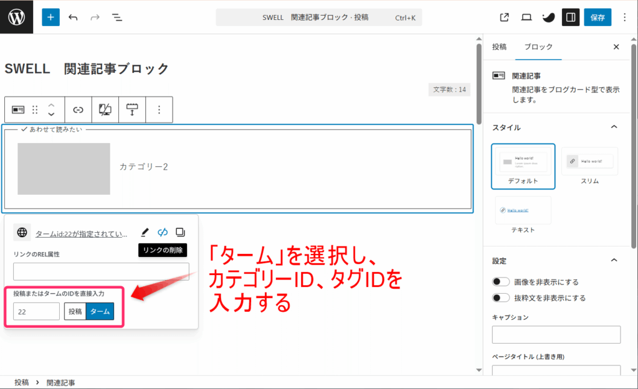Click the block margin spacing toolbar icon
The height and width of the screenshot is (389, 638).
point(132,110)
